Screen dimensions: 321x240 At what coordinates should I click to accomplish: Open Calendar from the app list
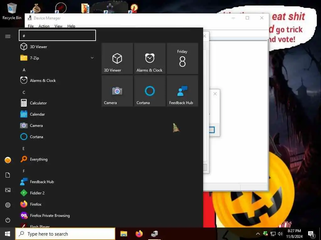57,114
